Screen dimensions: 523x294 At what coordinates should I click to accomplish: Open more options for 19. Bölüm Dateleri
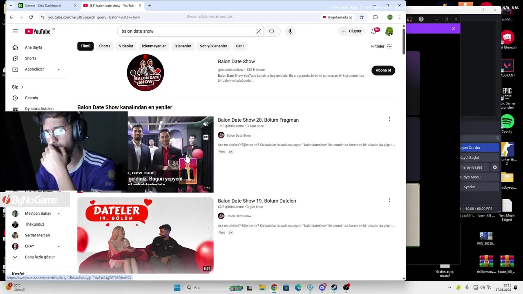click(x=389, y=200)
